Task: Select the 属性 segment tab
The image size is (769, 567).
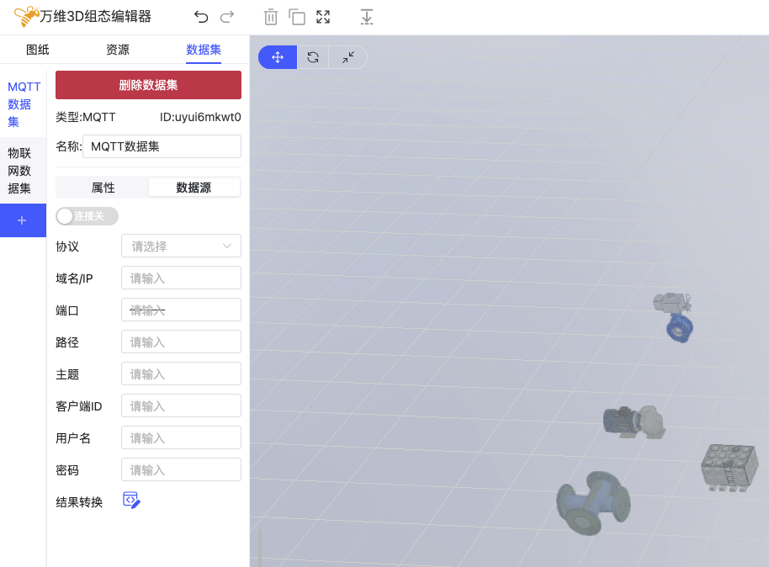Action: [x=103, y=188]
